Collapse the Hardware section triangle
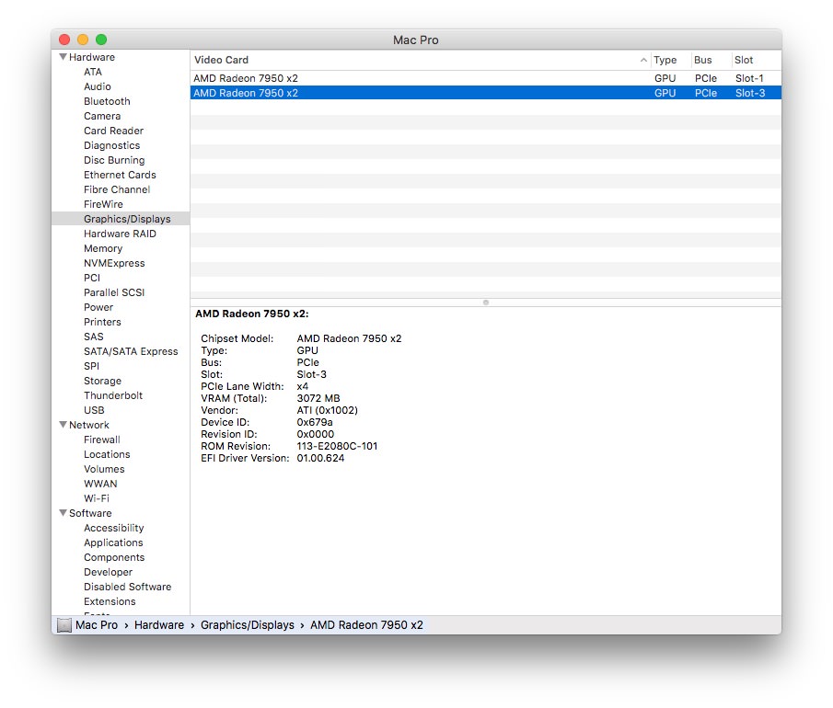Viewport: 833px width, 708px height. [64, 57]
